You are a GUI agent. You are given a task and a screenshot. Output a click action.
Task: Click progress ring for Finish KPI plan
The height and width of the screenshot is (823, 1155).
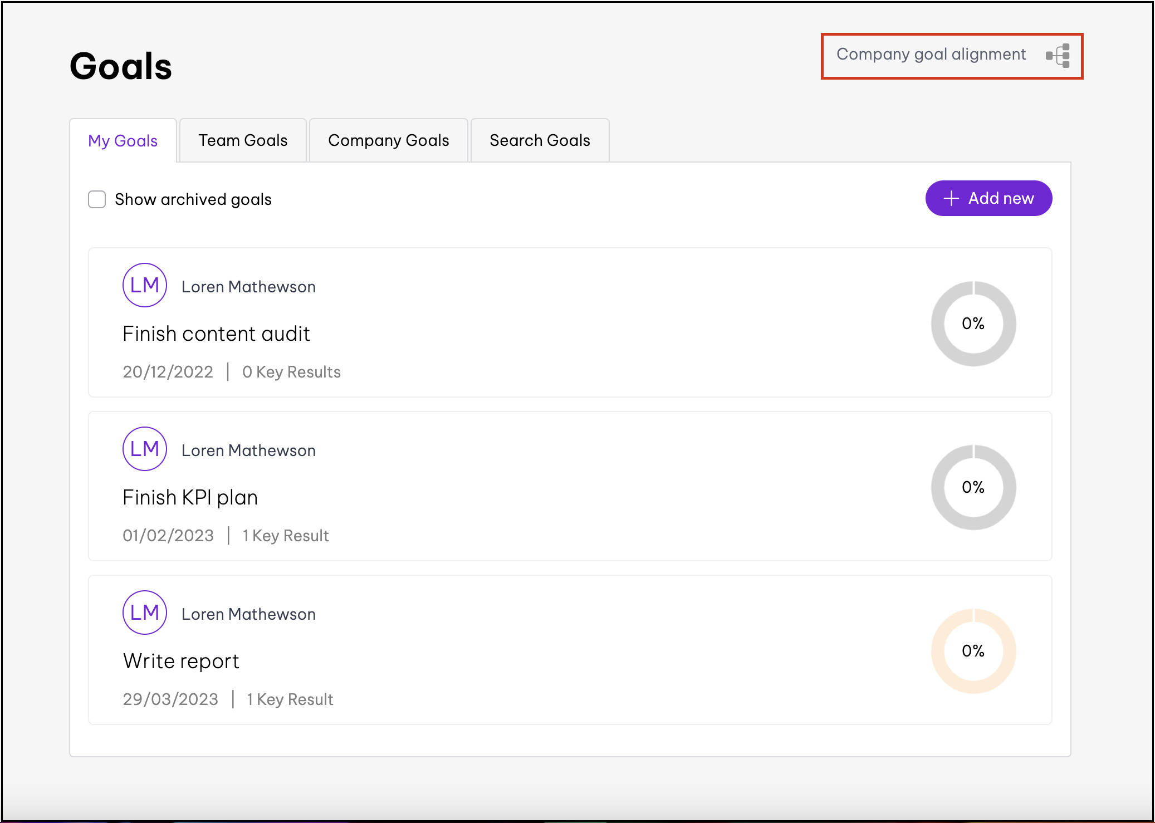point(973,487)
